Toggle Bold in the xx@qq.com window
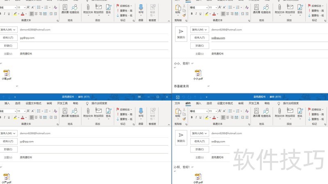 coord(191,118)
